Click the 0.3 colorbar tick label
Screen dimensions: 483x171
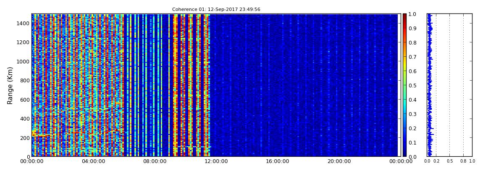(x=412, y=114)
